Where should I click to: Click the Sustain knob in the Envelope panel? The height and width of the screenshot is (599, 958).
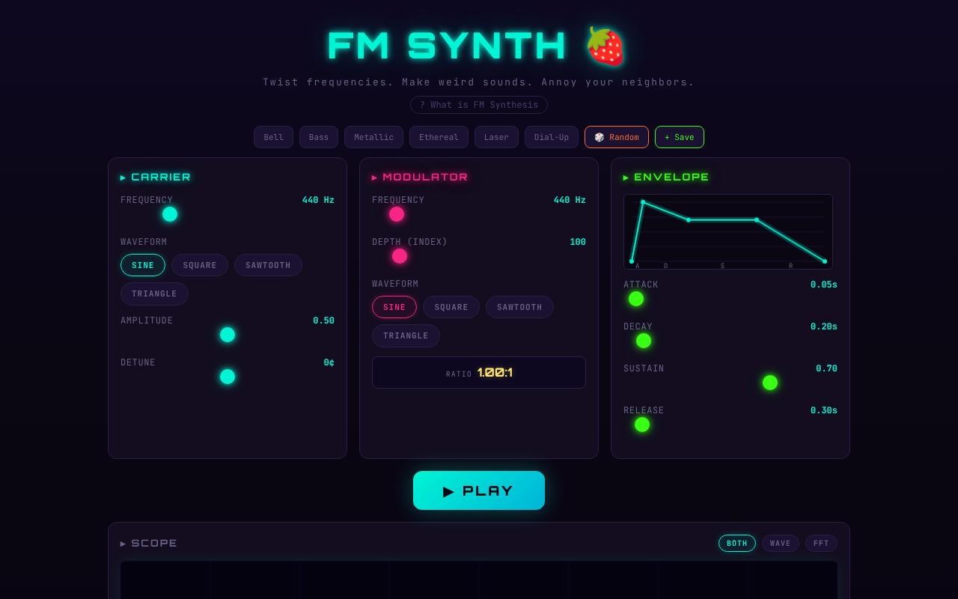769,383
